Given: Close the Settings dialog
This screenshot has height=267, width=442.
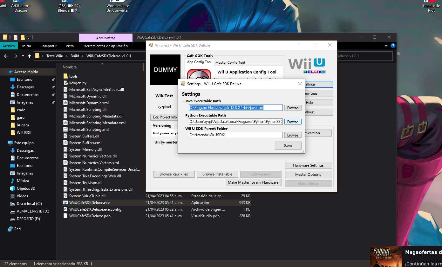Looking at the screenshot, I should tap(300, 84).
